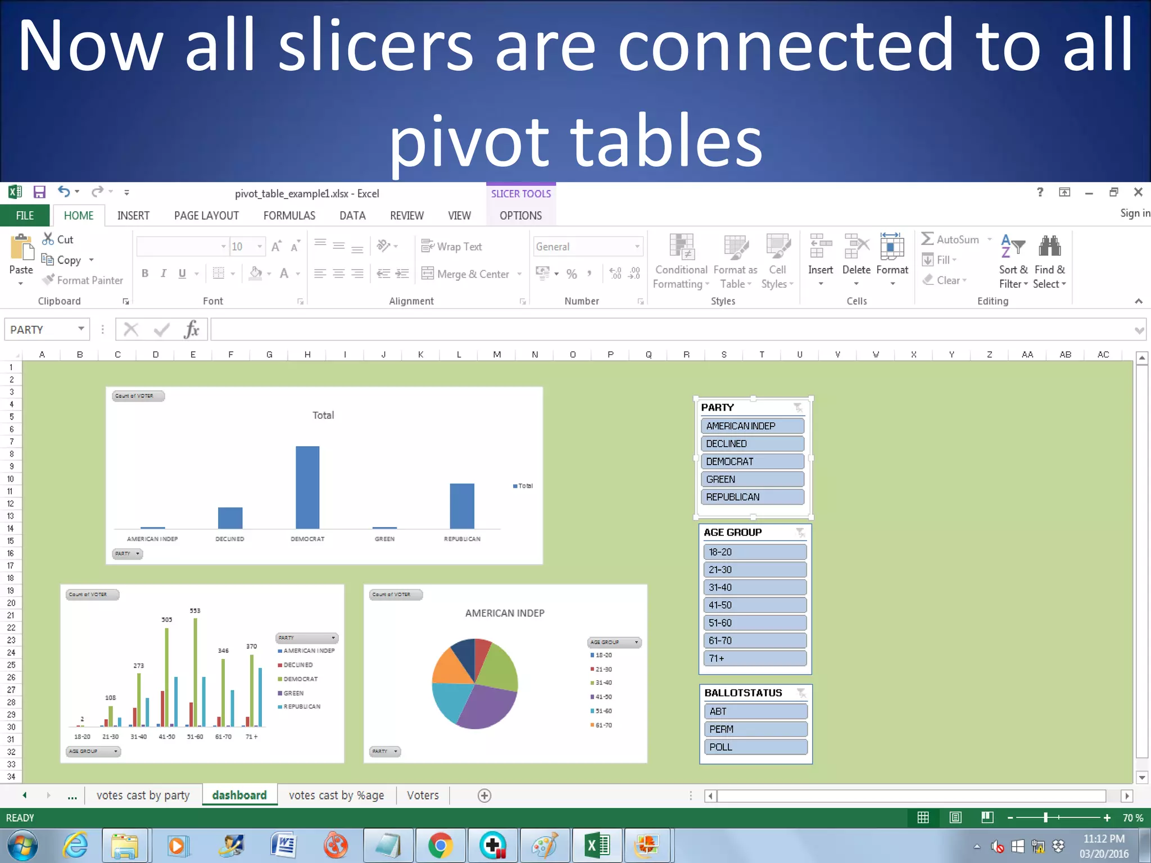Viewport: 1151px width, 863px height.
Task: Click the Comma Style icon
Action: (589, 274)
